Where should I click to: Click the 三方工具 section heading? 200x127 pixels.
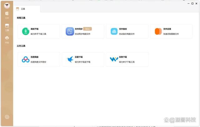(x=21, y=46)
